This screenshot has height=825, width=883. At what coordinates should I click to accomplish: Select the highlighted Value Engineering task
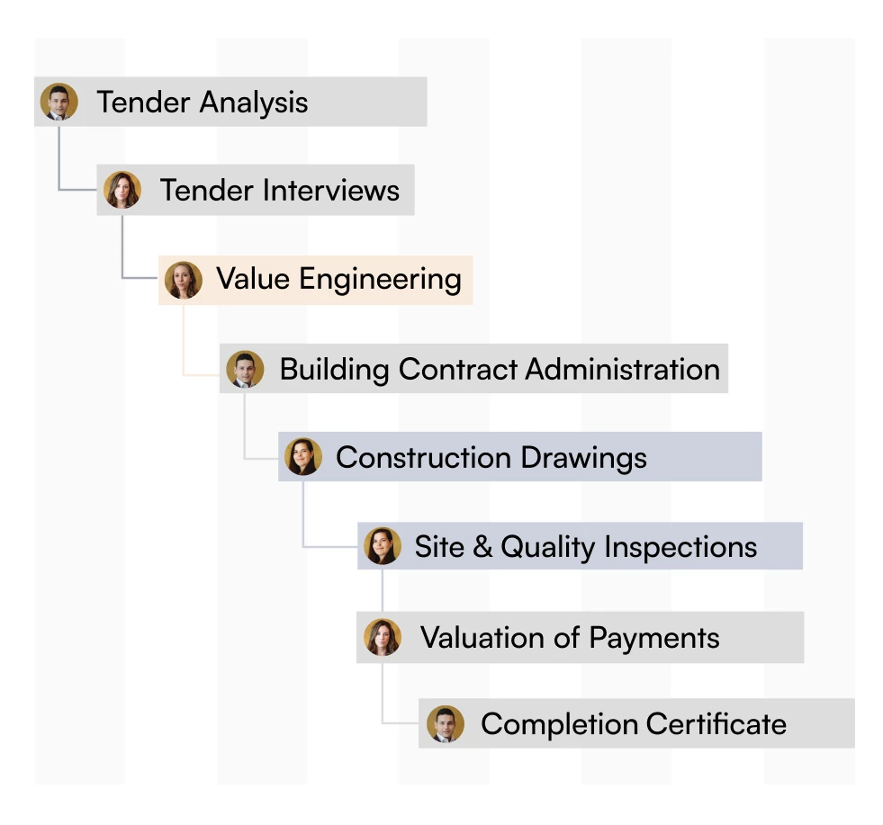point(315,281)
